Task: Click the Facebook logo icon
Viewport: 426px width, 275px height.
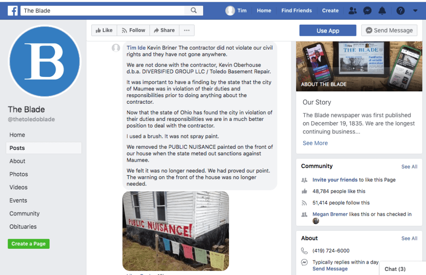Action: 12,10
